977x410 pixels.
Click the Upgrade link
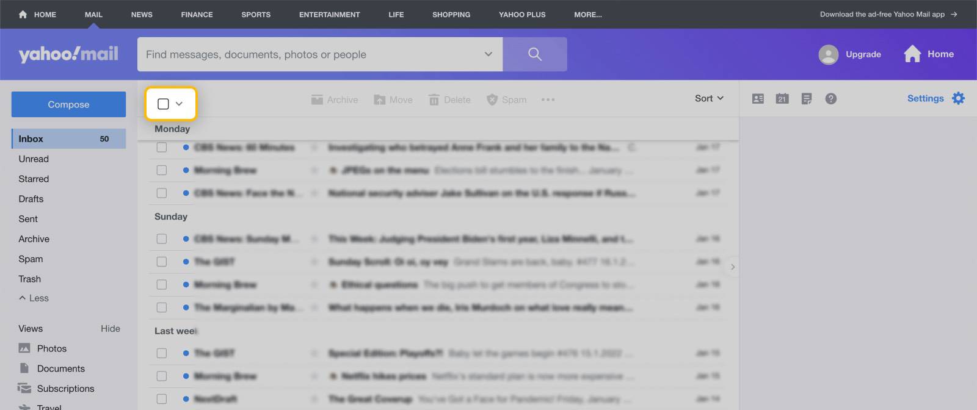(x=863, y=54)
